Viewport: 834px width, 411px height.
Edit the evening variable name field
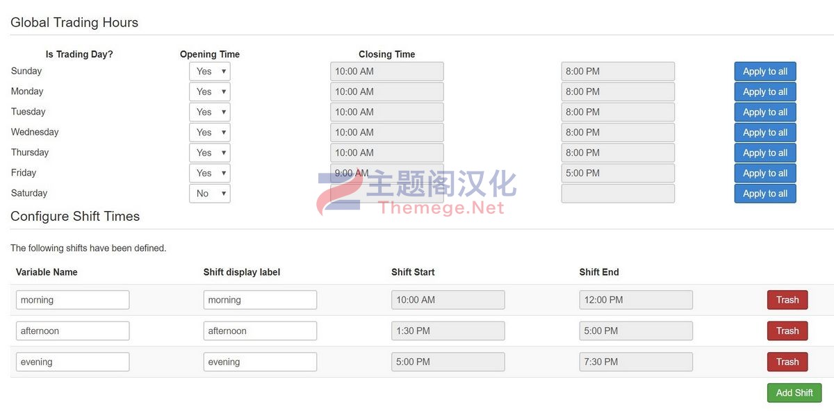pyautogui.click(x=72, y=362)
